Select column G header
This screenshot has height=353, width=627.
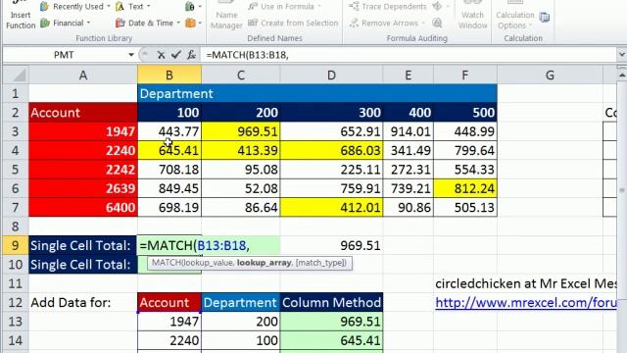click(550, 75)
